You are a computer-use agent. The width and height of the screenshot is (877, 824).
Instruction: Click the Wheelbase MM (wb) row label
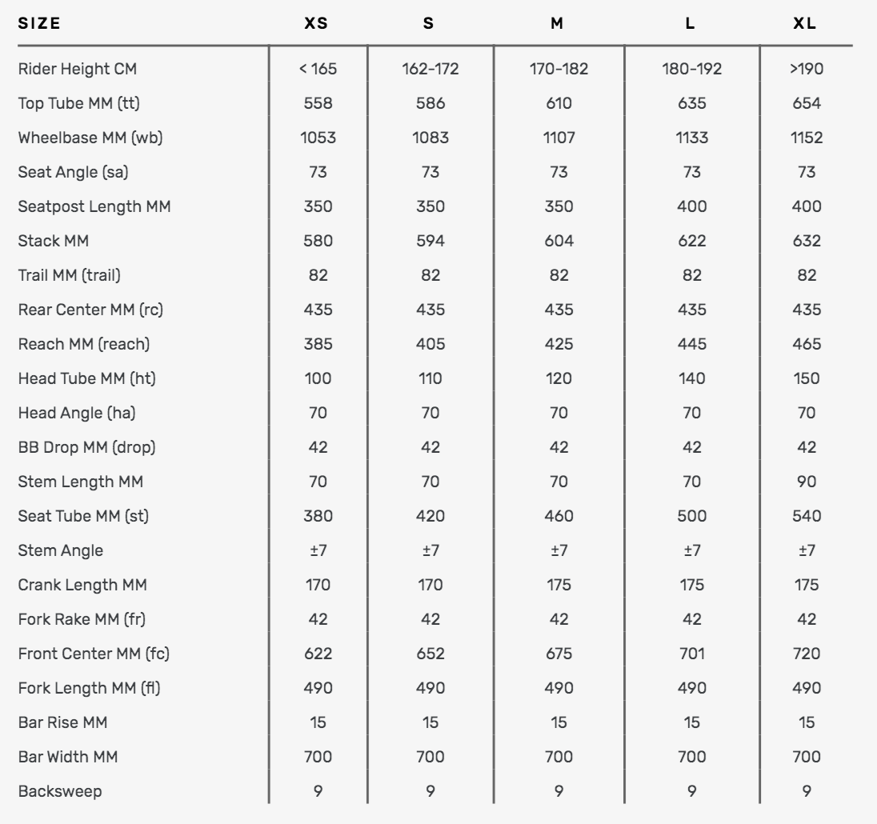[90, 138]
